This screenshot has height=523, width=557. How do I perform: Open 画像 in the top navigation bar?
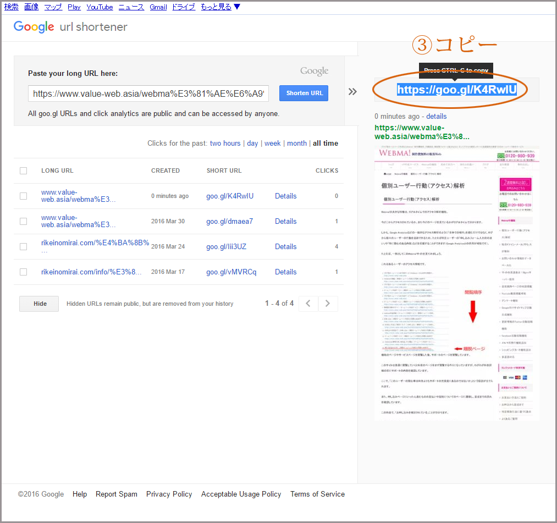(x=31, y=7)
